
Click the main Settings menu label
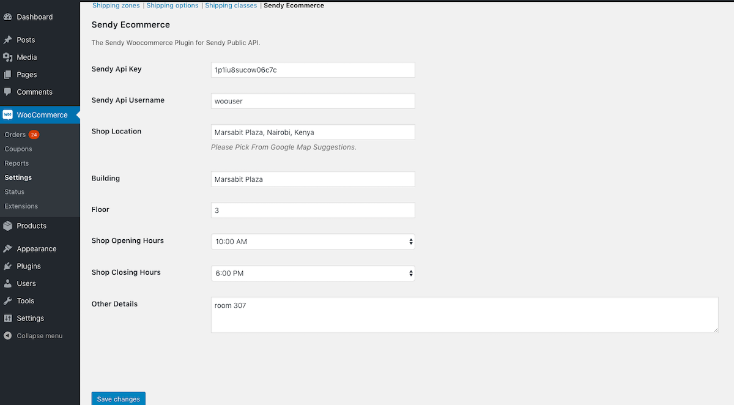click(31, 318)
